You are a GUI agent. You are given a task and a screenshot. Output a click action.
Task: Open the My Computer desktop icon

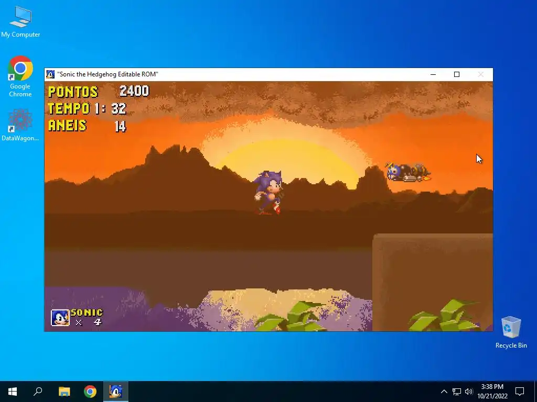(x=20, y=22)
